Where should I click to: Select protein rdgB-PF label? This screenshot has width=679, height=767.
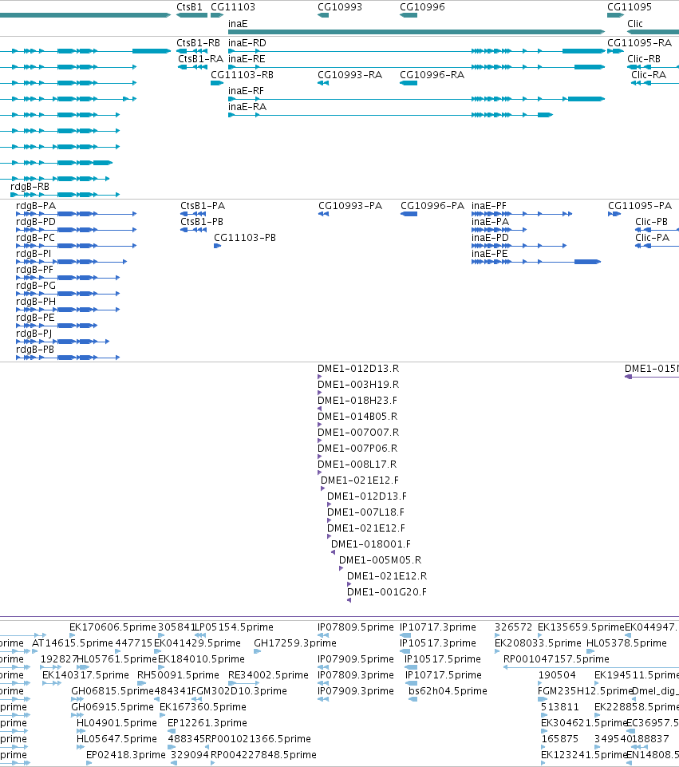[x=34, y=270]
